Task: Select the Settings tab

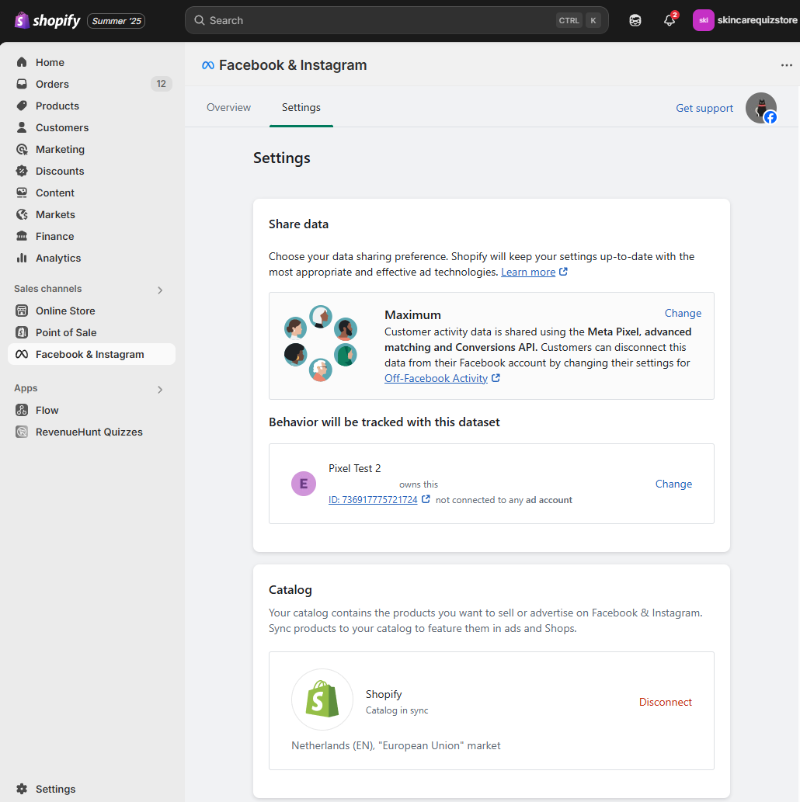Action: pos(301,107)
